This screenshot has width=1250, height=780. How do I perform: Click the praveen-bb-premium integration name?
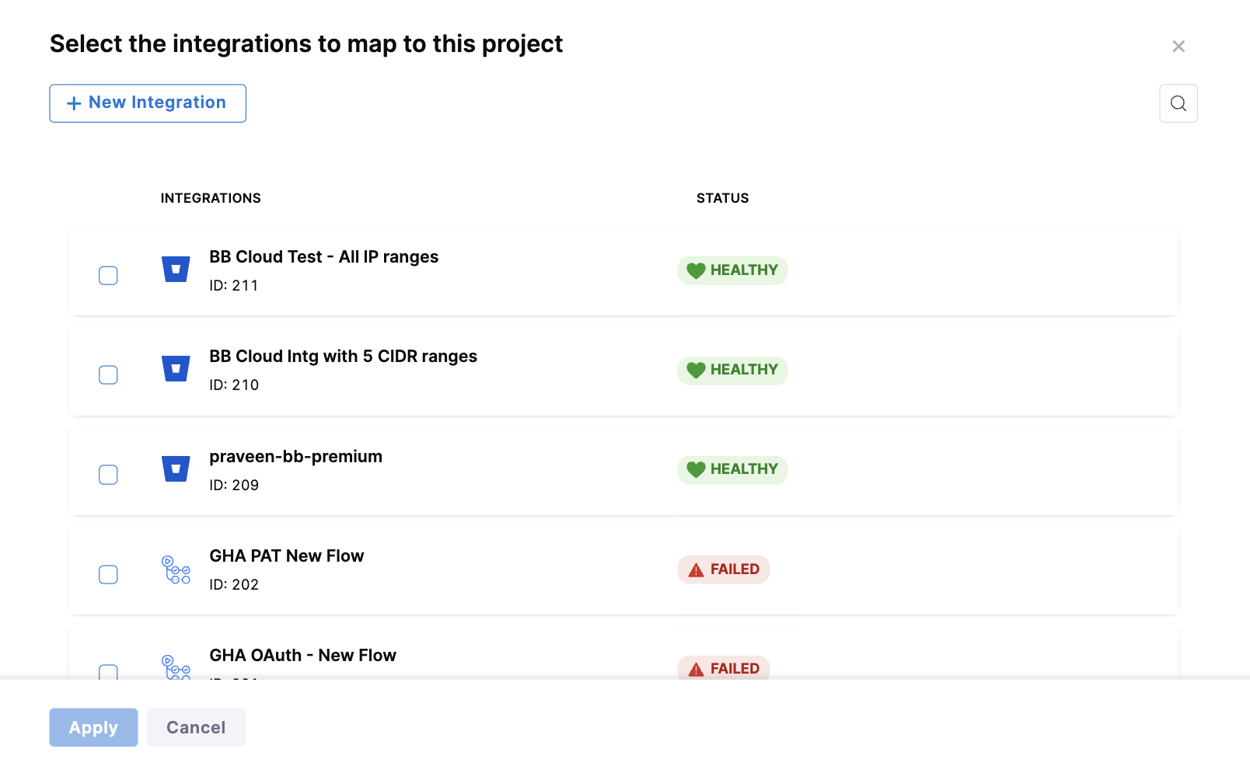point(295,457)
